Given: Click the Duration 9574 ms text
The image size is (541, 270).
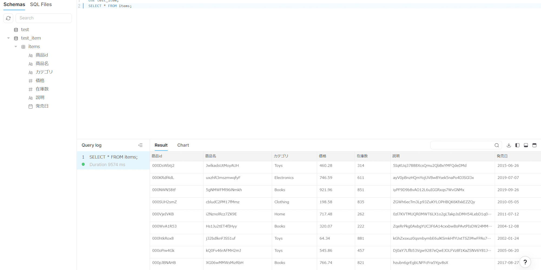Looking at the screenshot, I should click(107, 165).
